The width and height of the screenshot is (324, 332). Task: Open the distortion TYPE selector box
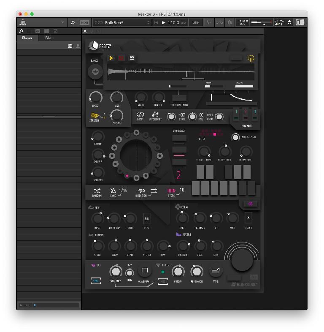pyautogui.click(x=147, y=219)
